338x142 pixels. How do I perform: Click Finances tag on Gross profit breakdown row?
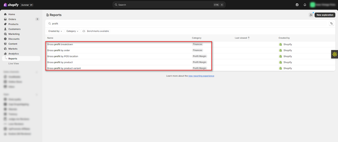[197, 44]
